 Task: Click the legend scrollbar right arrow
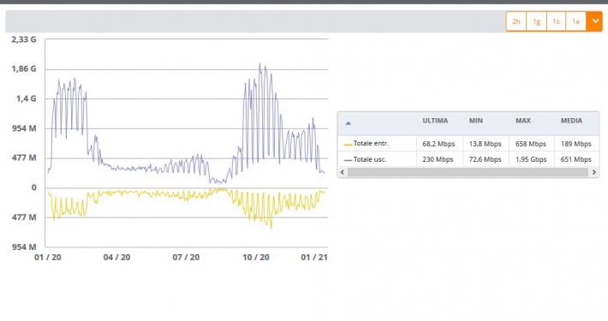[594, 172]
